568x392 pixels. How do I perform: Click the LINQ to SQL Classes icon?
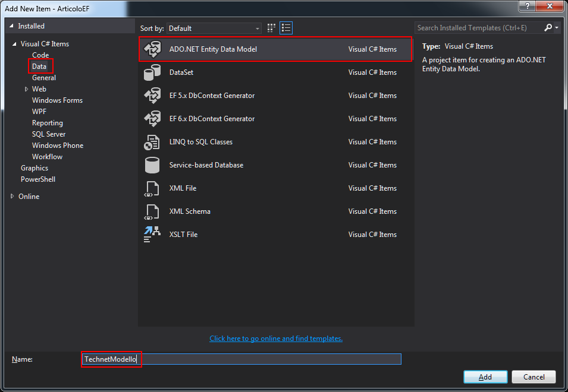(152, 142)
